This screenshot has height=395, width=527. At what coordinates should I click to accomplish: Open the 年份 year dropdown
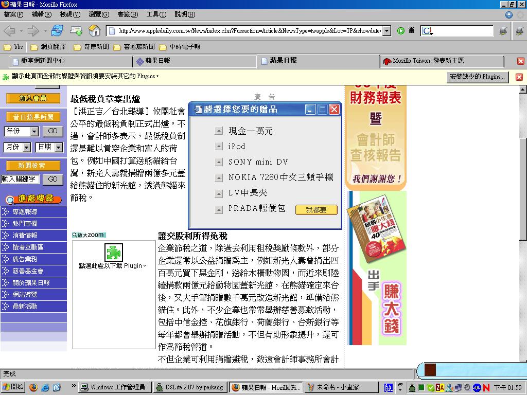[x=34, y=131]
